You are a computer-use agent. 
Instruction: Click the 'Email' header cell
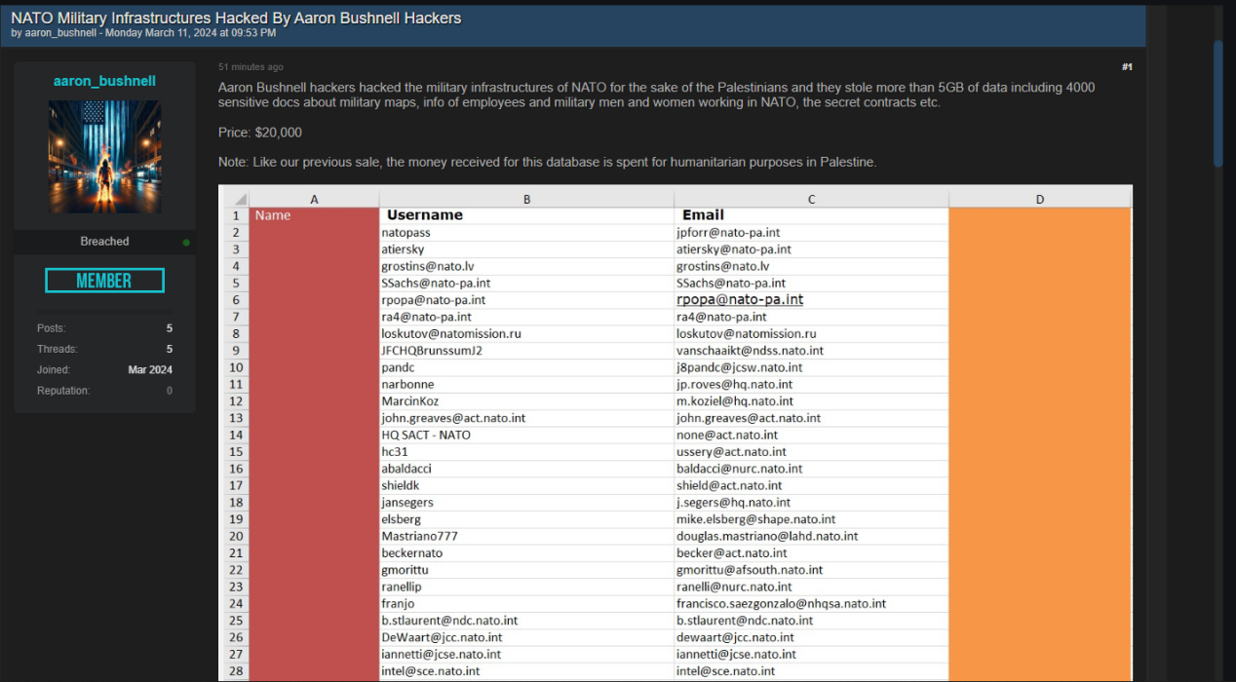(811, 215)
